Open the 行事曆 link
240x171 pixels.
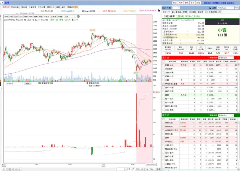(223, 3)
